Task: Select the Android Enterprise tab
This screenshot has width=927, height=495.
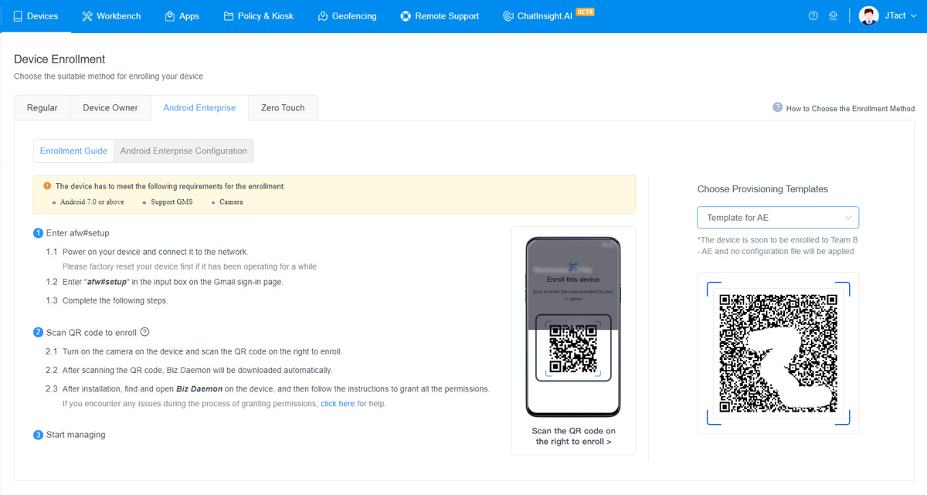Action: click(199, 108)
